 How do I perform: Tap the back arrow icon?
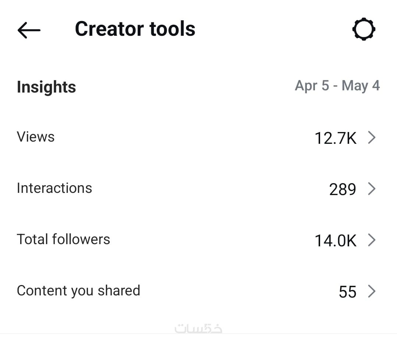(x=29, y=30)
